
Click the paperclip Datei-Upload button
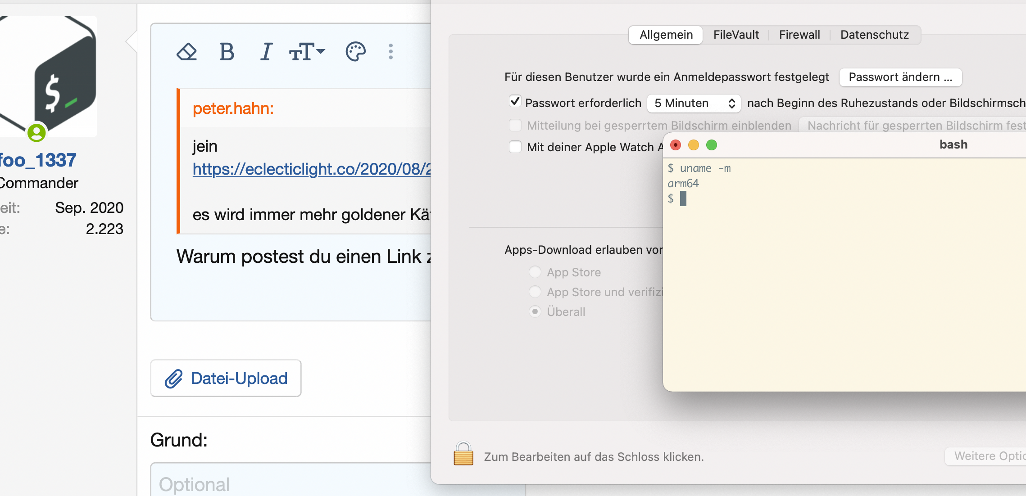click(x=226, y=378)
